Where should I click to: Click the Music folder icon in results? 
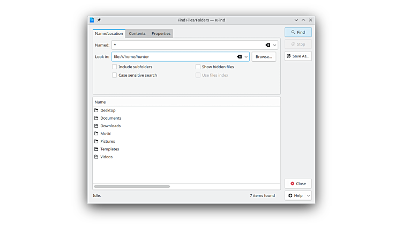pyautogui.click(x=96, y=134)
